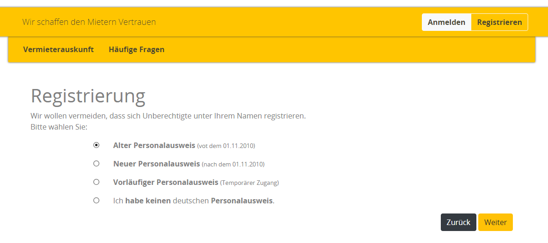
Task: Pick the 'Ich habe keinen' radio button
Action: [96, 201]
